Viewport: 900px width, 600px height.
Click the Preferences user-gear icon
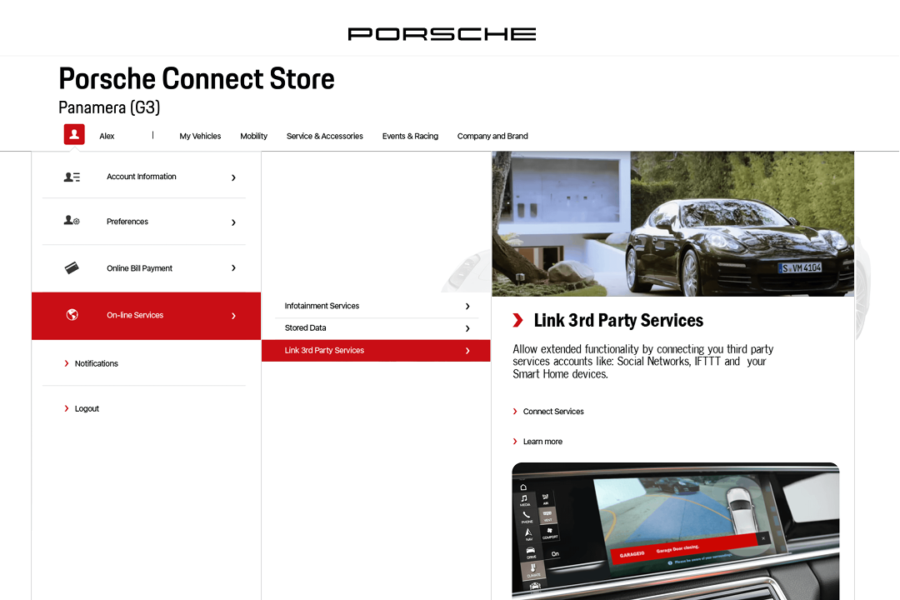tap(72, 221)
